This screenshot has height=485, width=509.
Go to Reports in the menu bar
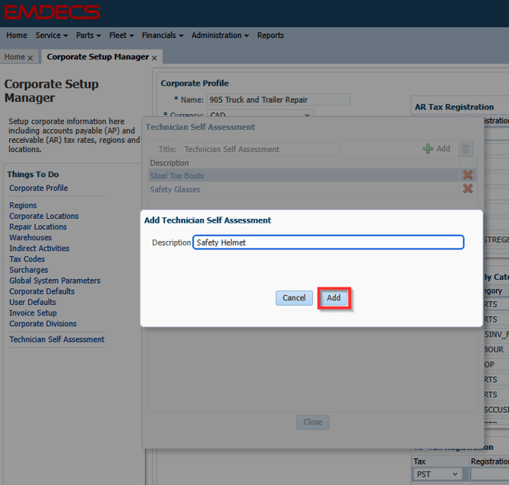click(x=270, y=36)
